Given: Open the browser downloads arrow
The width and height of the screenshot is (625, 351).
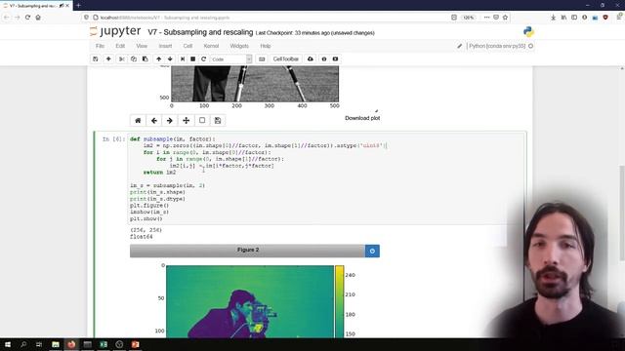Looking at the screenshot, I should click(554, 18).
